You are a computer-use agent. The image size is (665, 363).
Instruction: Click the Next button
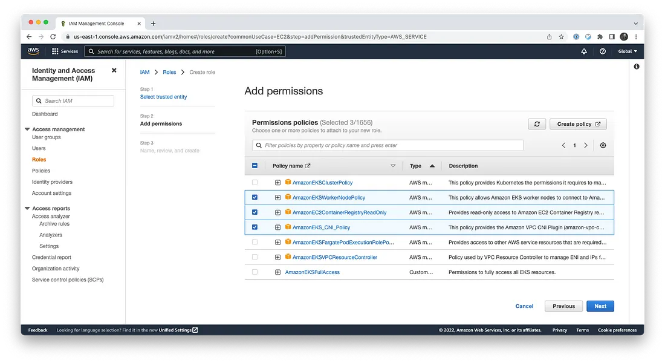coord(600,306)
